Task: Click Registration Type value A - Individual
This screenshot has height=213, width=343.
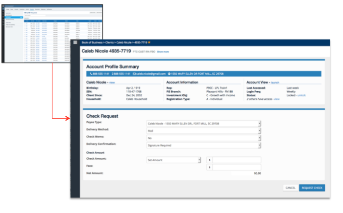Action: [215, 99]
